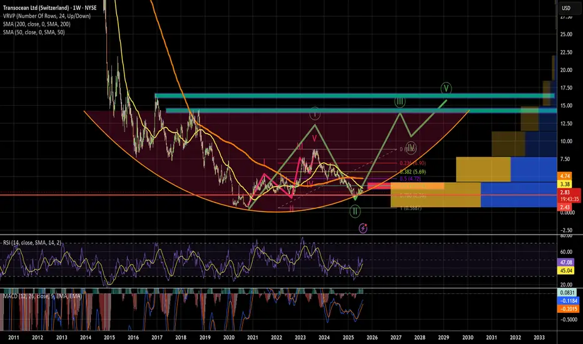Select the circled wave IV label
The width and height of the screenshot is (583, 344).
pyautogui.click(x=410, y=147)
